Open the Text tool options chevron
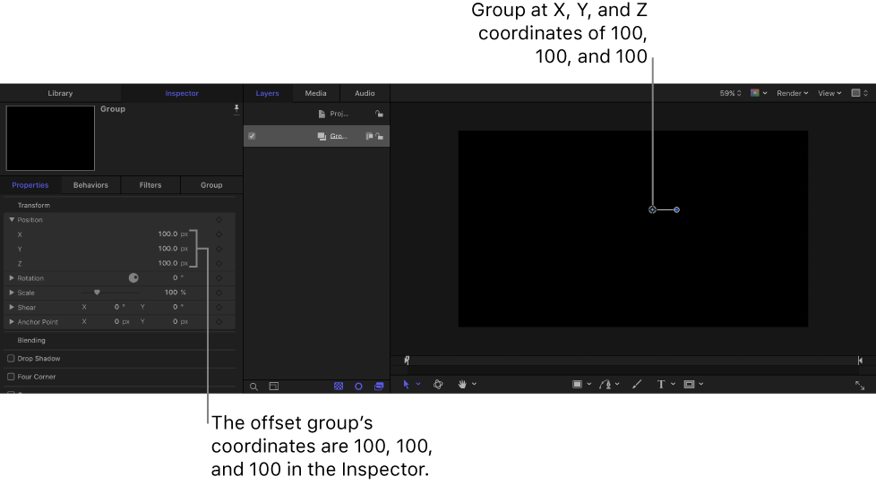 pyautogui.click(x=674, y=384)
